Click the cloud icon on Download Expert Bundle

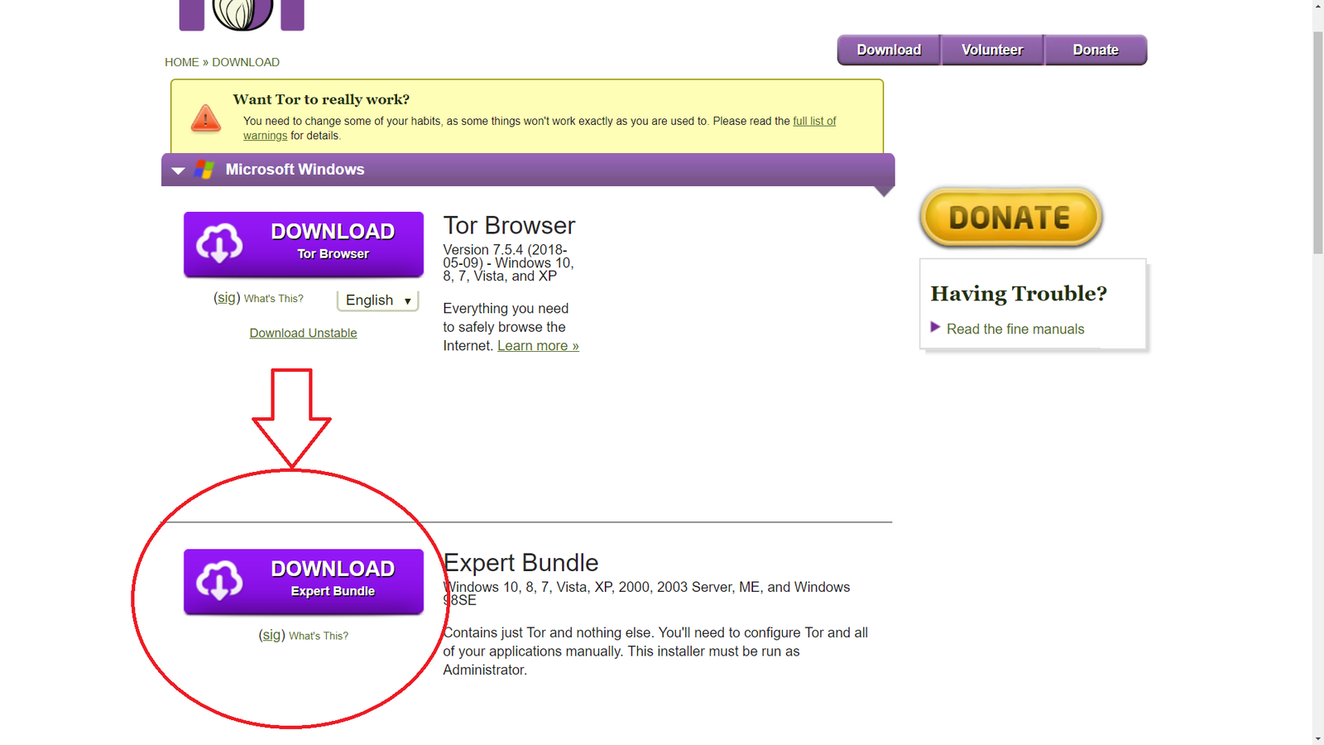[x=219, y=580]
